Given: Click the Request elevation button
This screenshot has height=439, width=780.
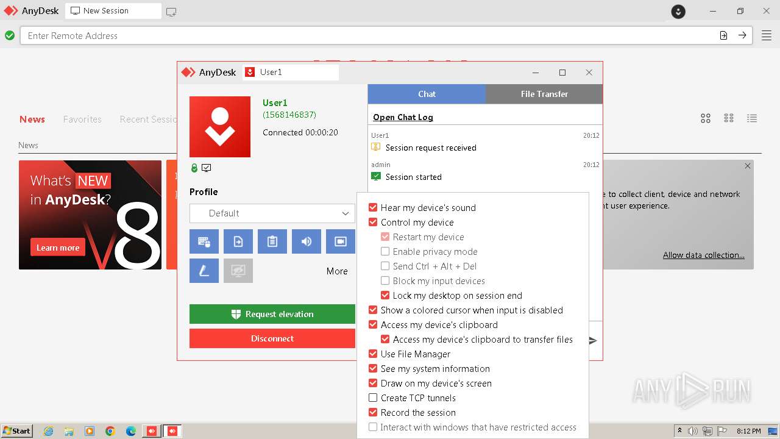Looking at the screenshot, I should pyautogui.click(x=272, y=314).
